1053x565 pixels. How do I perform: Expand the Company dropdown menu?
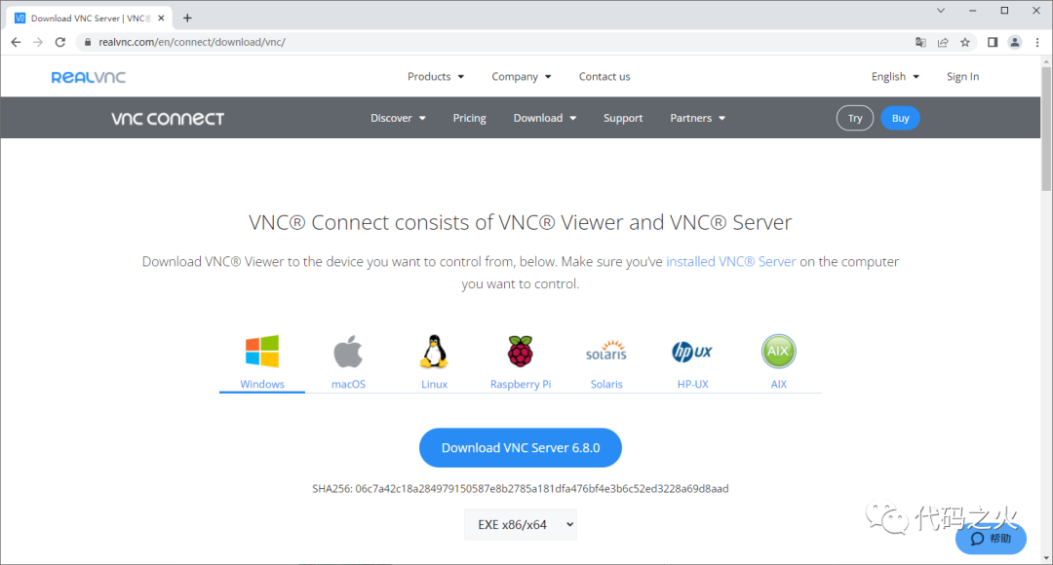(x=521, y=77)
